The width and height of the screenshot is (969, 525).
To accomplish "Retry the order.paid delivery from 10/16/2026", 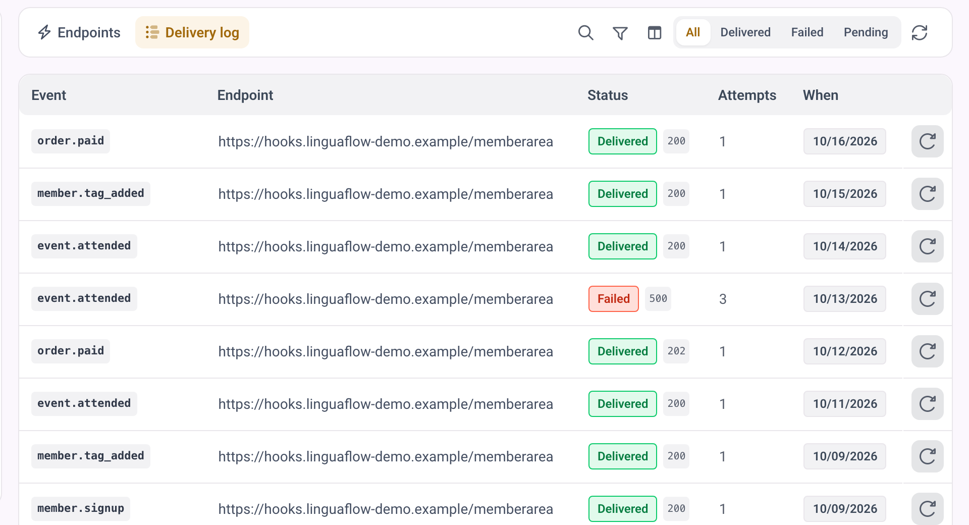I will click(928, 141).
